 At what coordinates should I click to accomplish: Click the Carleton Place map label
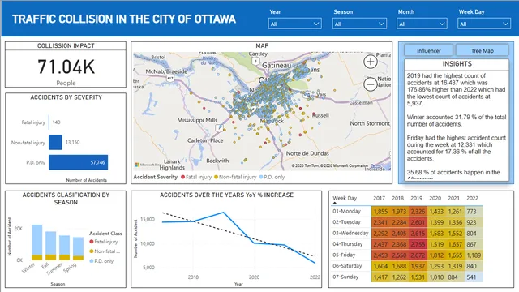click(x=205, y=140)
